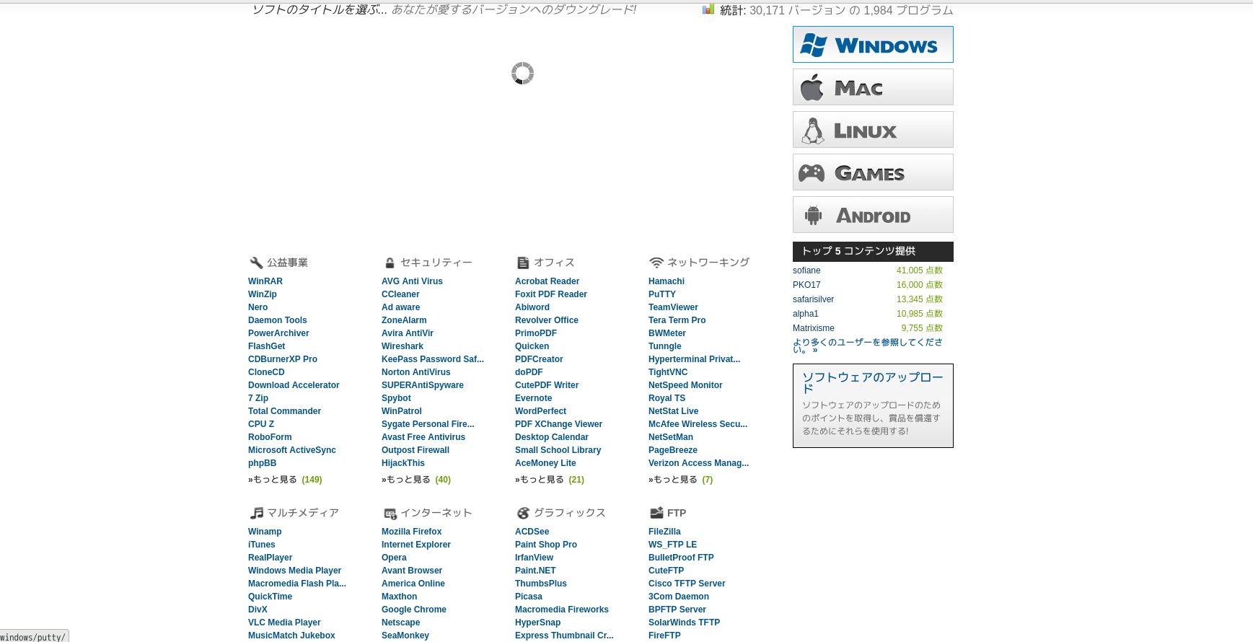Click the Windows logo icon
This screenshot has width=1253, height=642.
(813, 45)
